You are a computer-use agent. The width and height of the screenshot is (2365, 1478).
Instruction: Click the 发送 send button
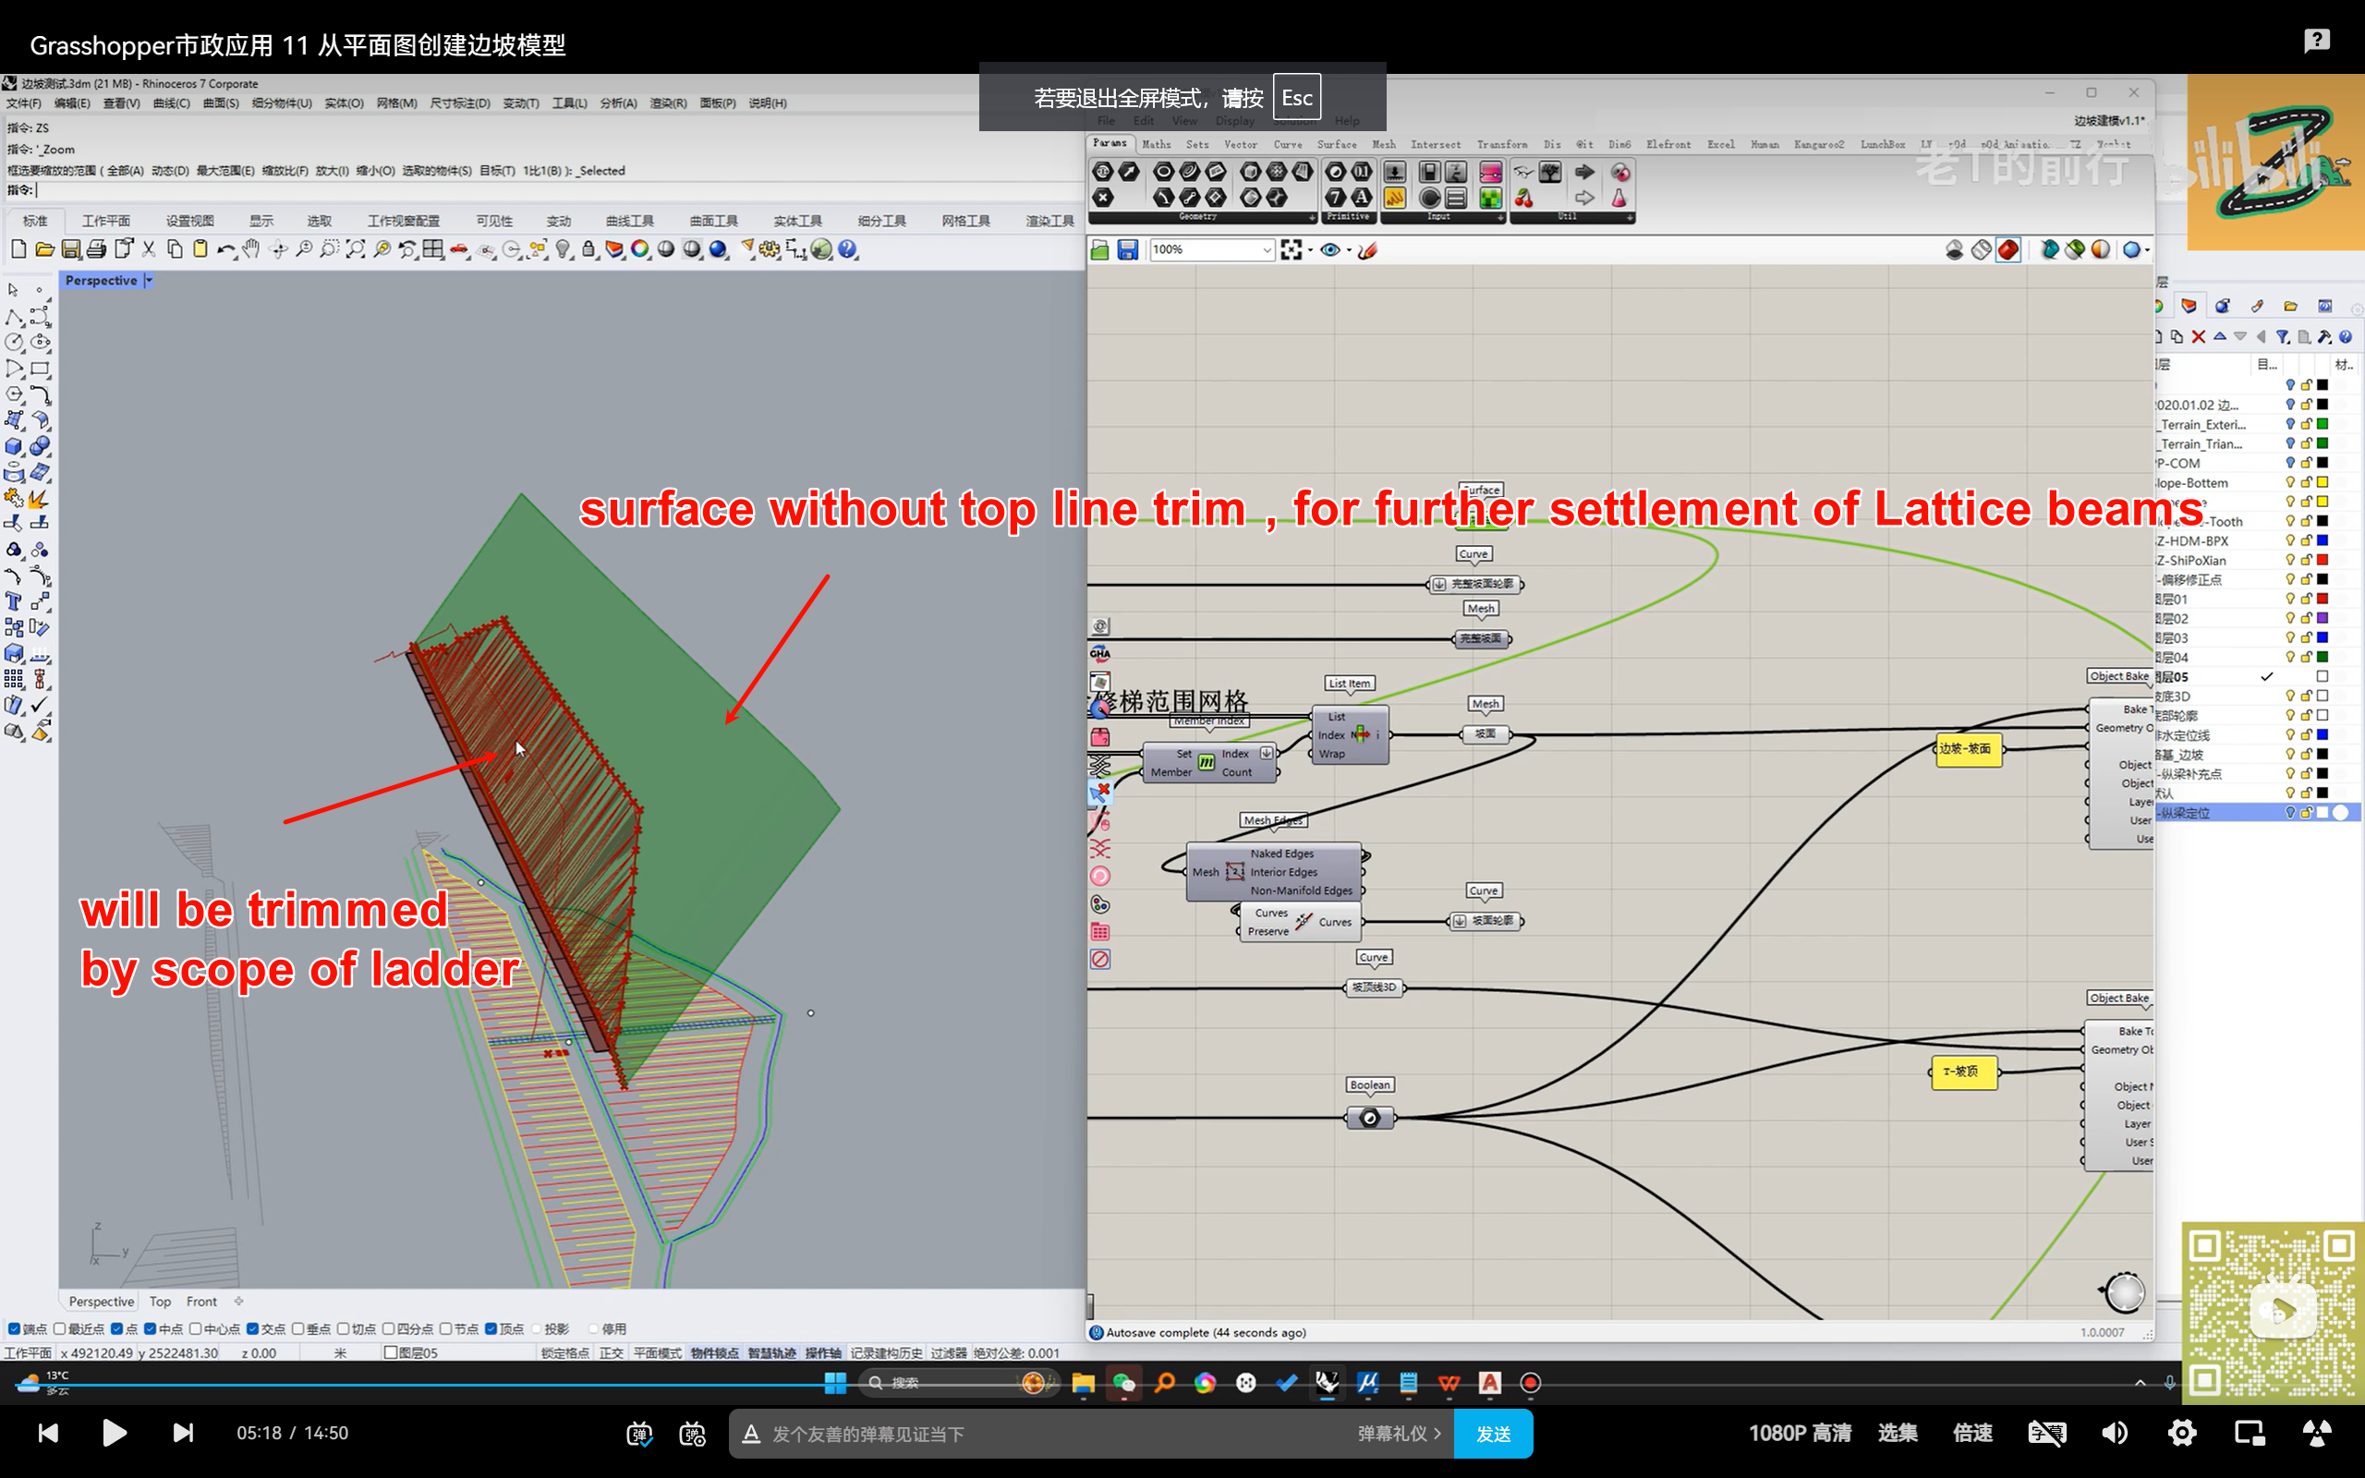click(x=1492, y=1433)
